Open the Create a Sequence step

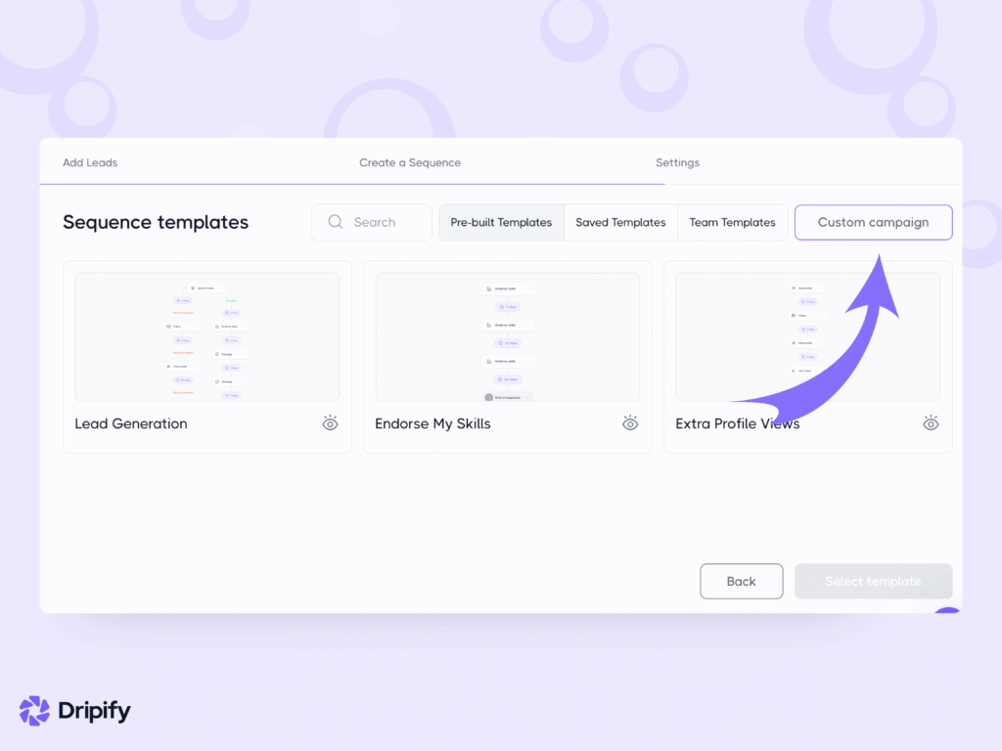(x=410, y=162)
